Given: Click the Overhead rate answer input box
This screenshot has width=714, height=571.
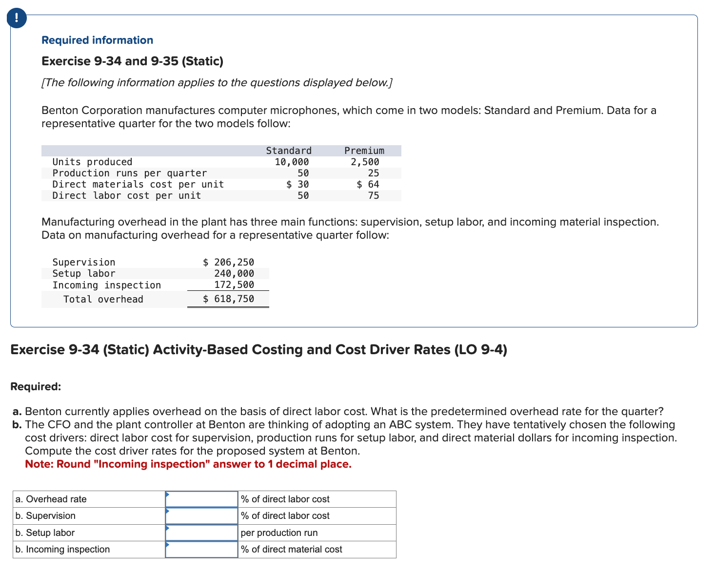Looking at the screenshot, I should (x=201, y=499).
